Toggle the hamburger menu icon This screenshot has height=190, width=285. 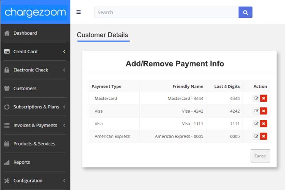click(78, 12)
